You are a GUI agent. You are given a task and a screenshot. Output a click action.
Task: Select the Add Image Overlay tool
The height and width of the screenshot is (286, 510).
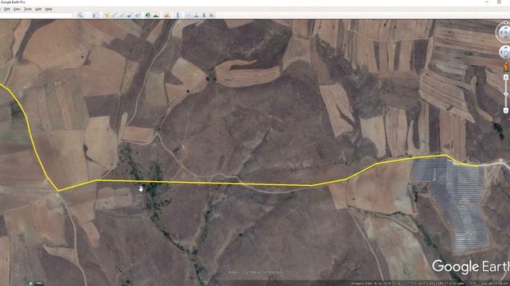coord(130,15)
